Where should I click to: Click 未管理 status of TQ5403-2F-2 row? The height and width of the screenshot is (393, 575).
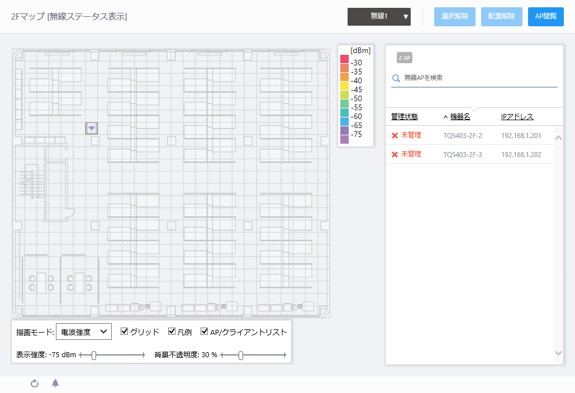pyautogui.click(x=411, y=135)
